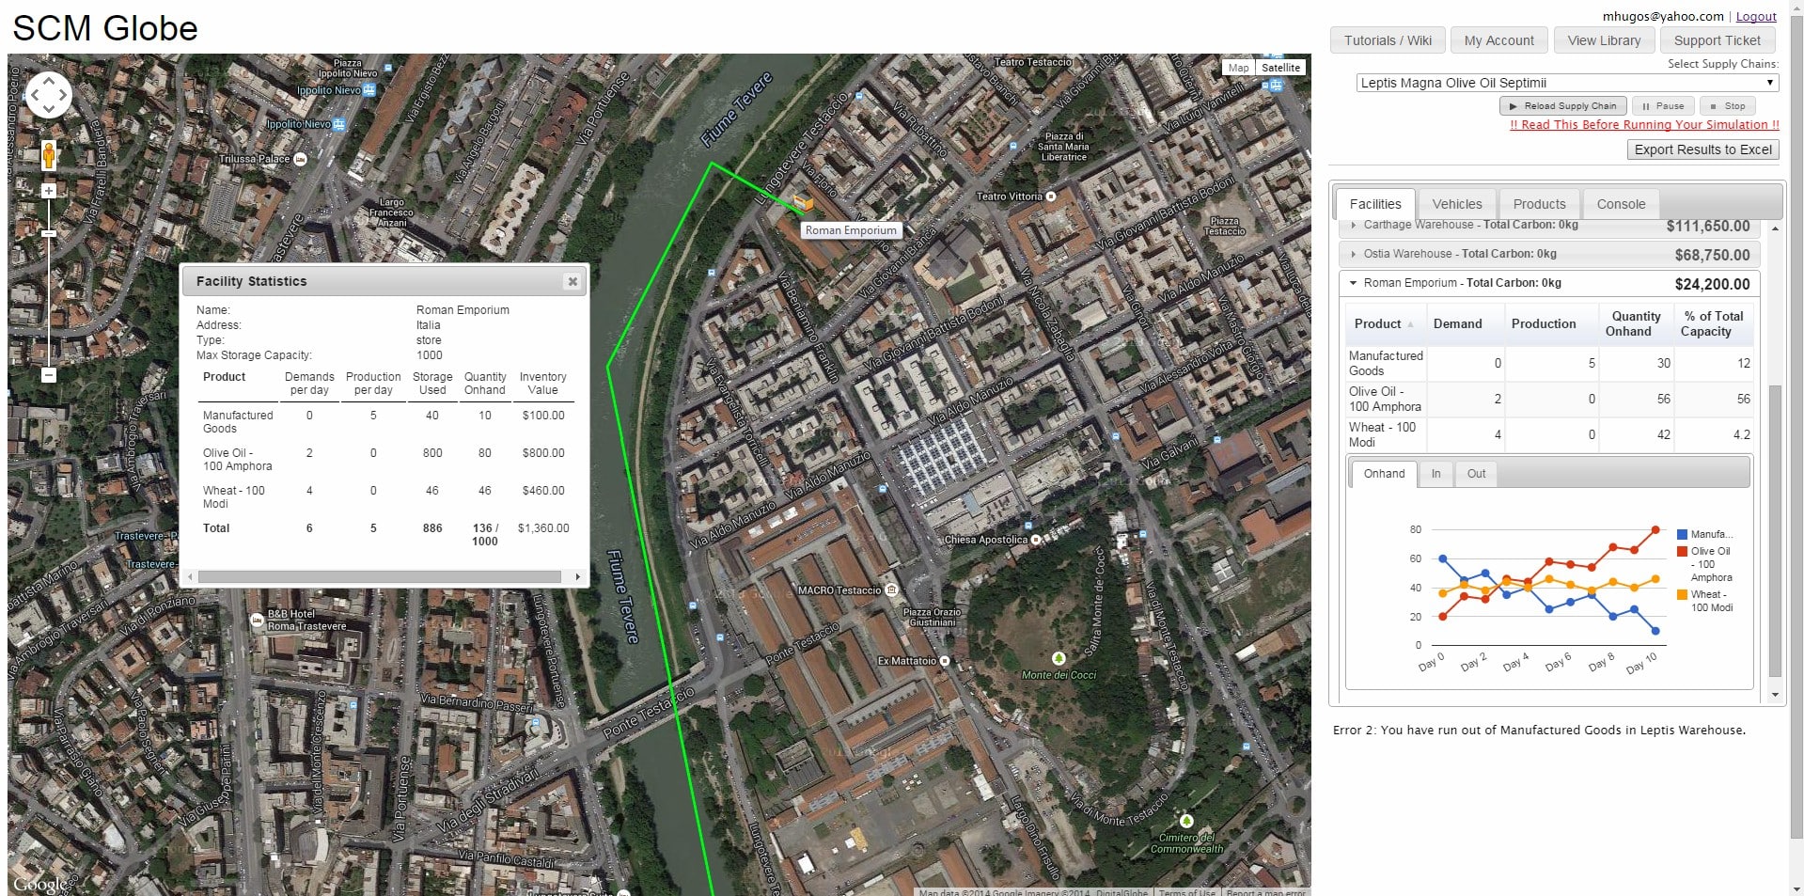Sort by the Product column header

1384,323
